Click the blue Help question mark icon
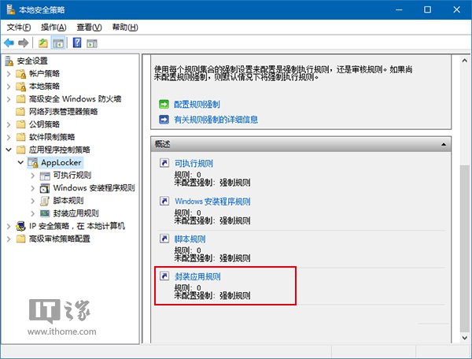The width and height of the screenshot is (472, 359). tap(79, 42)
